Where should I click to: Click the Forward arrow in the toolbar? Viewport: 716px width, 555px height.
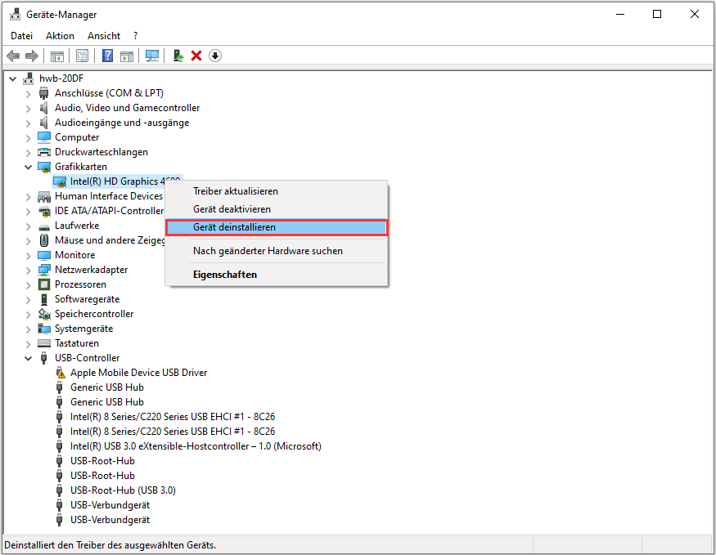[x=32, y=56]
